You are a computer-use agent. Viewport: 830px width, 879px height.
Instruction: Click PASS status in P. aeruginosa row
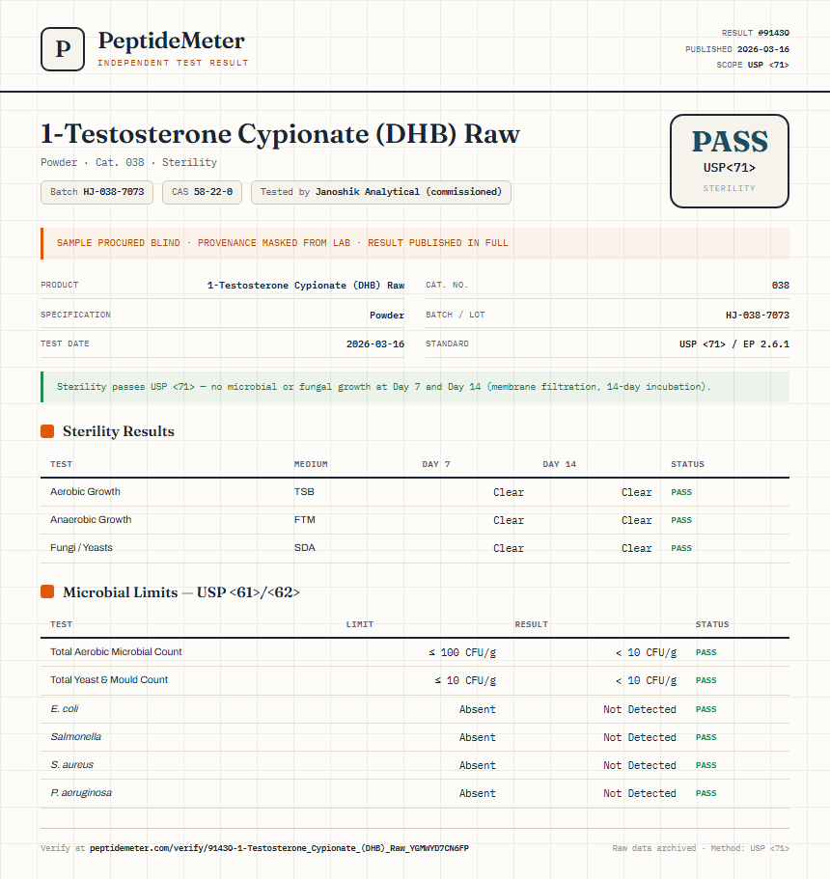(x=706, y=794)
